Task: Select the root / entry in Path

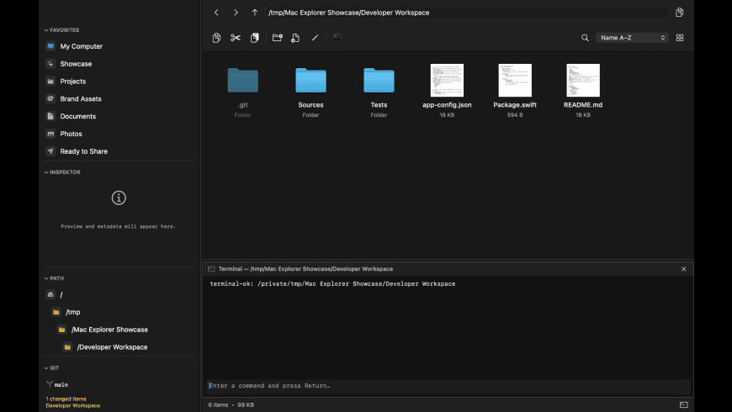Action: [61, 295]
